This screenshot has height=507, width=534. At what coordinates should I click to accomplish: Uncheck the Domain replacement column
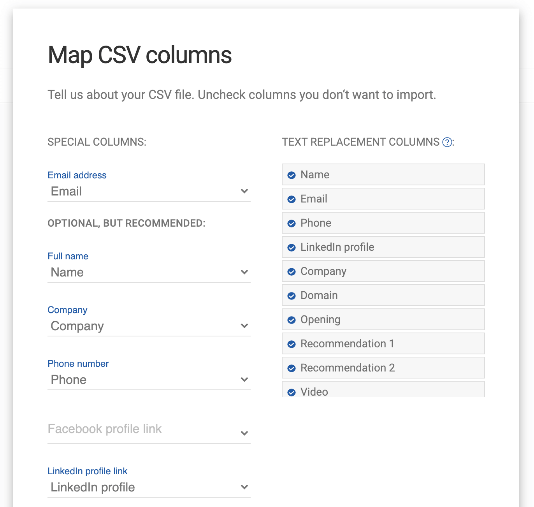tap(292, 296)
